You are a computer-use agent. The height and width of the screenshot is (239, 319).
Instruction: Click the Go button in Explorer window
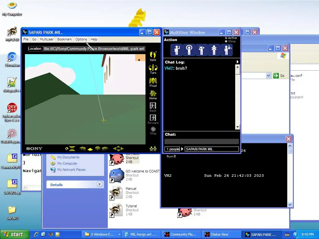[x=279, y=76]
